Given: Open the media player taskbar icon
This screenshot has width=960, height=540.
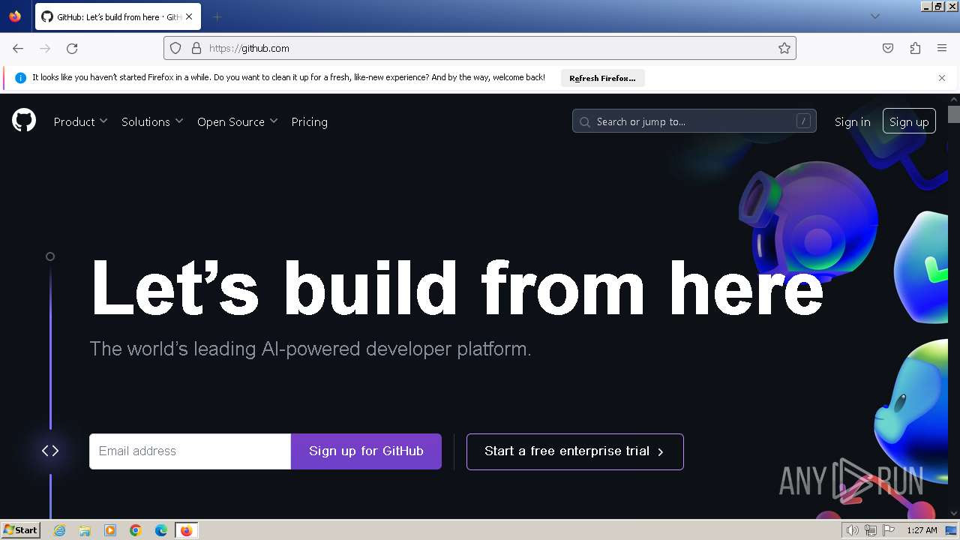Looking at the screenshot, I should click(110, 530).
